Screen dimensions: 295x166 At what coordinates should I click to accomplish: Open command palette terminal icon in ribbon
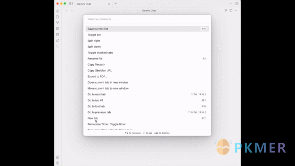click(x=58, y=46)
